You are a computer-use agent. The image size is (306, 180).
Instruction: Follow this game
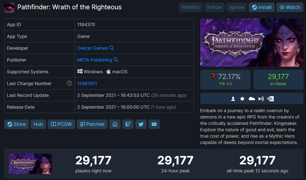tap(214, 7)
